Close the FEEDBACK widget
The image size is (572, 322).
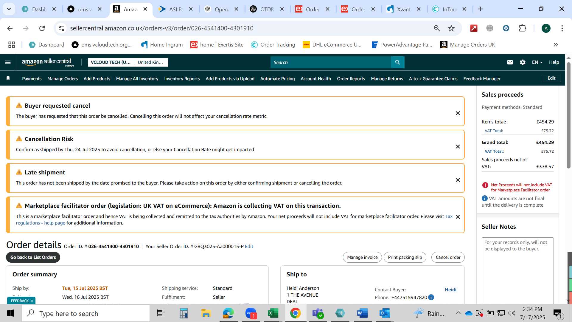(32, 301)
